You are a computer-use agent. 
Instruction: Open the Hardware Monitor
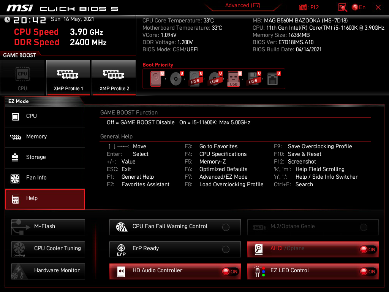tap(48, 271)
